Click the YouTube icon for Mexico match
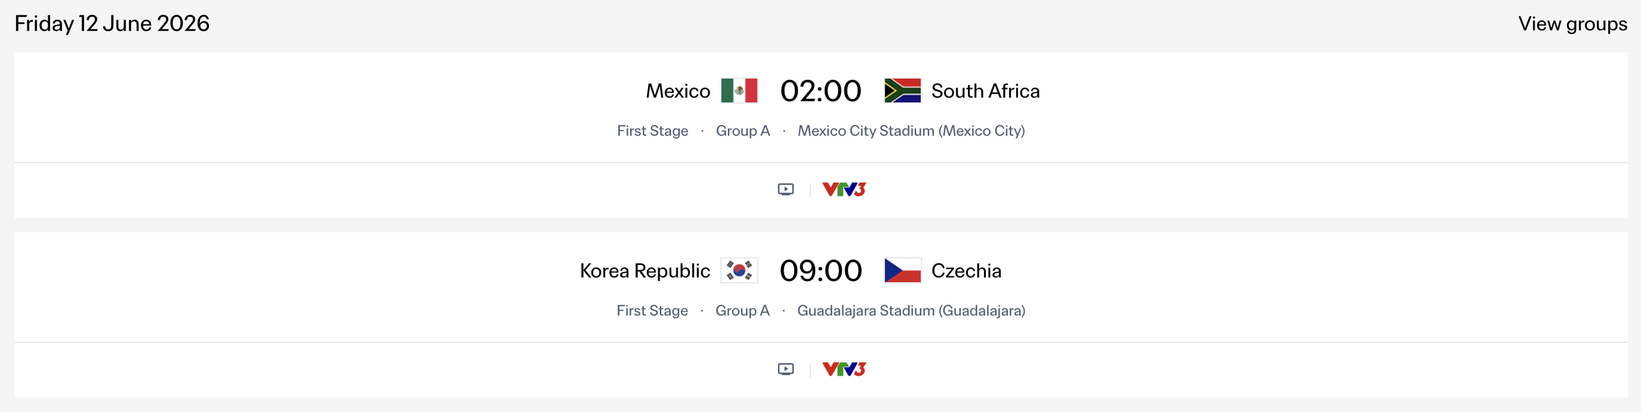1641x412 pixels. 786,189
